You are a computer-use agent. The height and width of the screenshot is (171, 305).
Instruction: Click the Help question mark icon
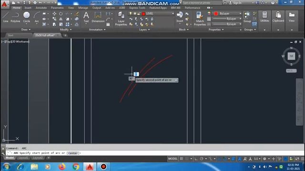[x=273, y=3]
